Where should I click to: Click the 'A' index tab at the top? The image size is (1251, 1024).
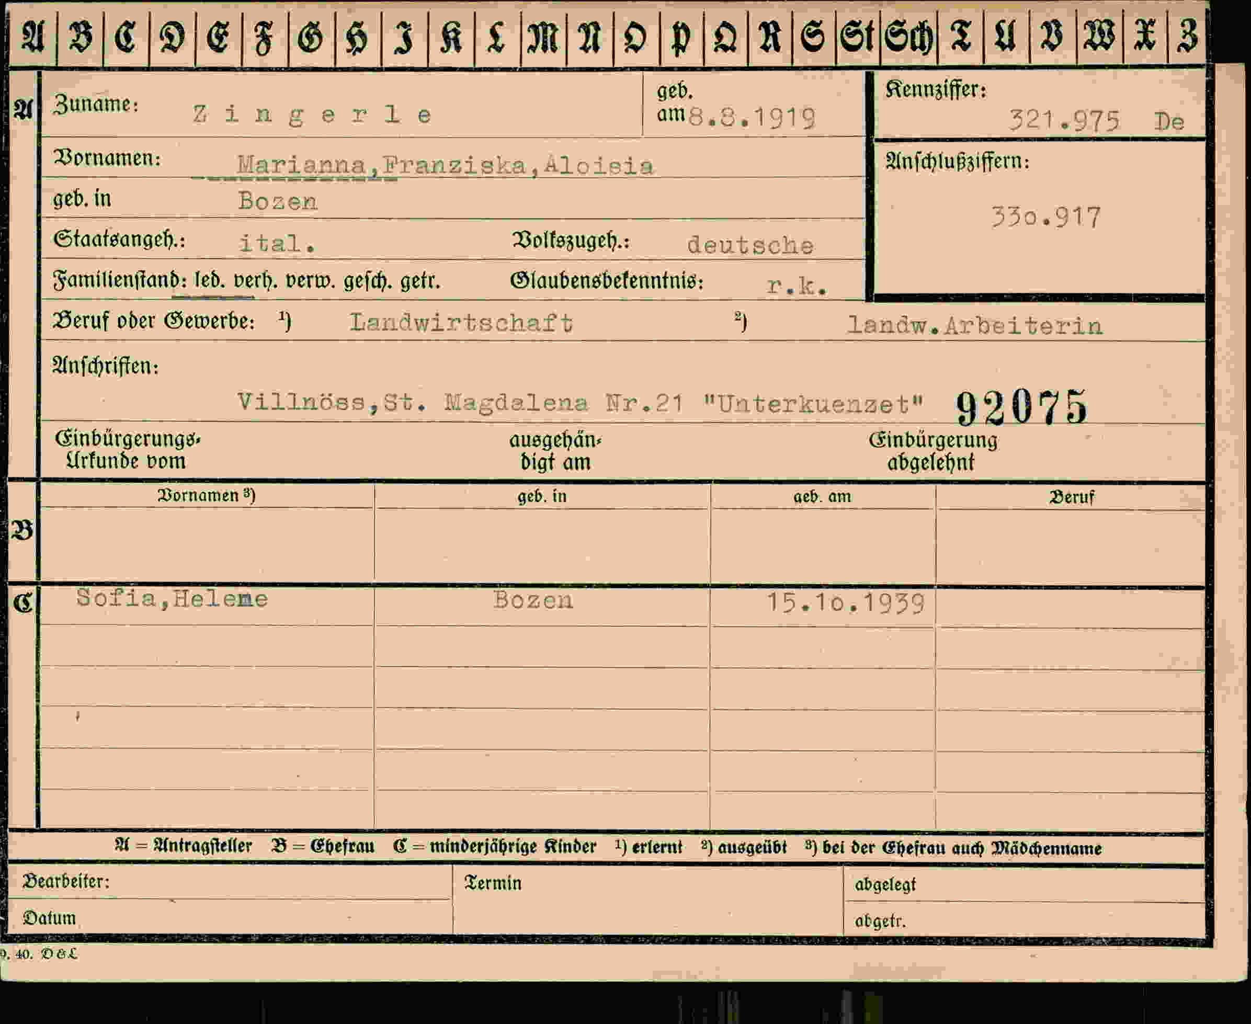coord(33,37)
